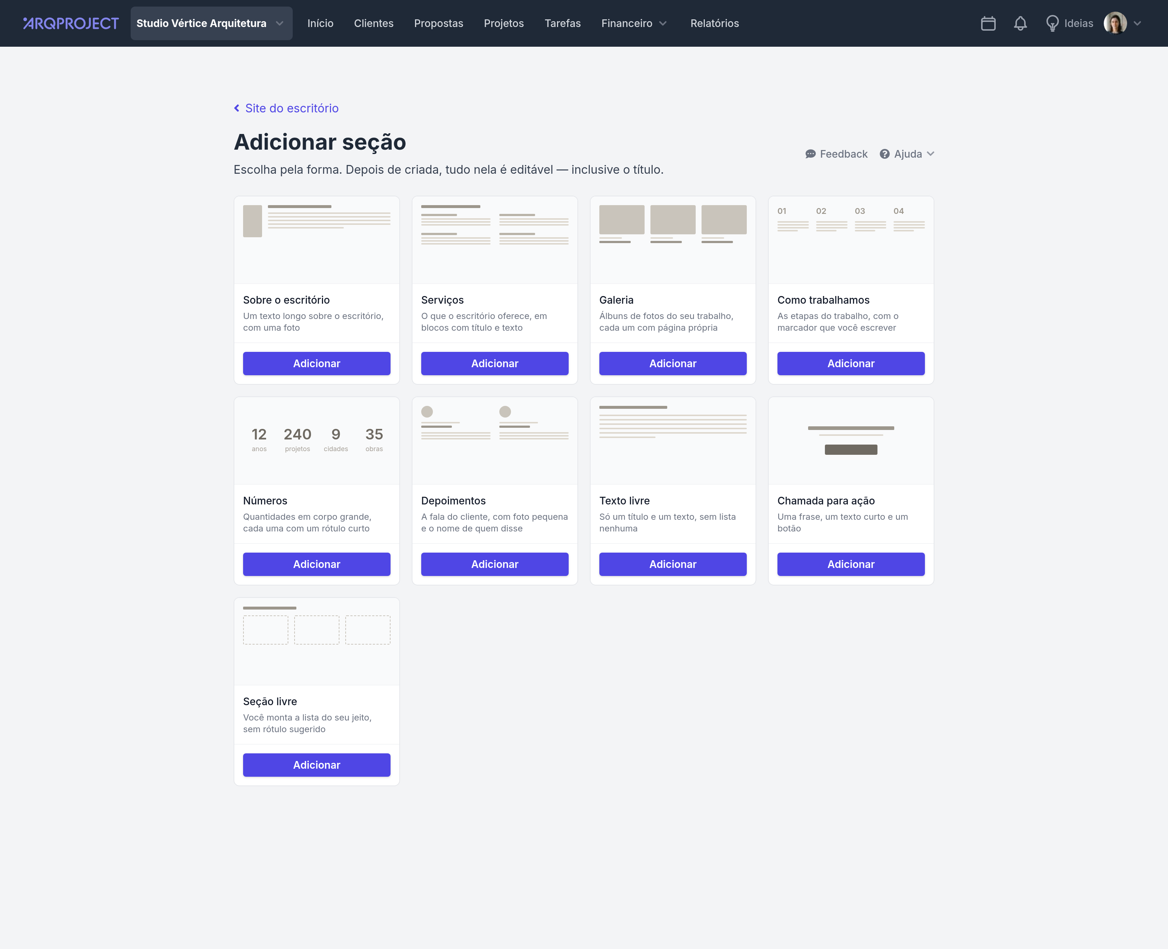Expand the user account chevron
This screenshot has height=949, width=1168.
click(1137, 23)
